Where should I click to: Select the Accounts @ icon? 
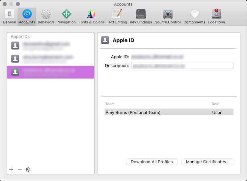point(27,14)
